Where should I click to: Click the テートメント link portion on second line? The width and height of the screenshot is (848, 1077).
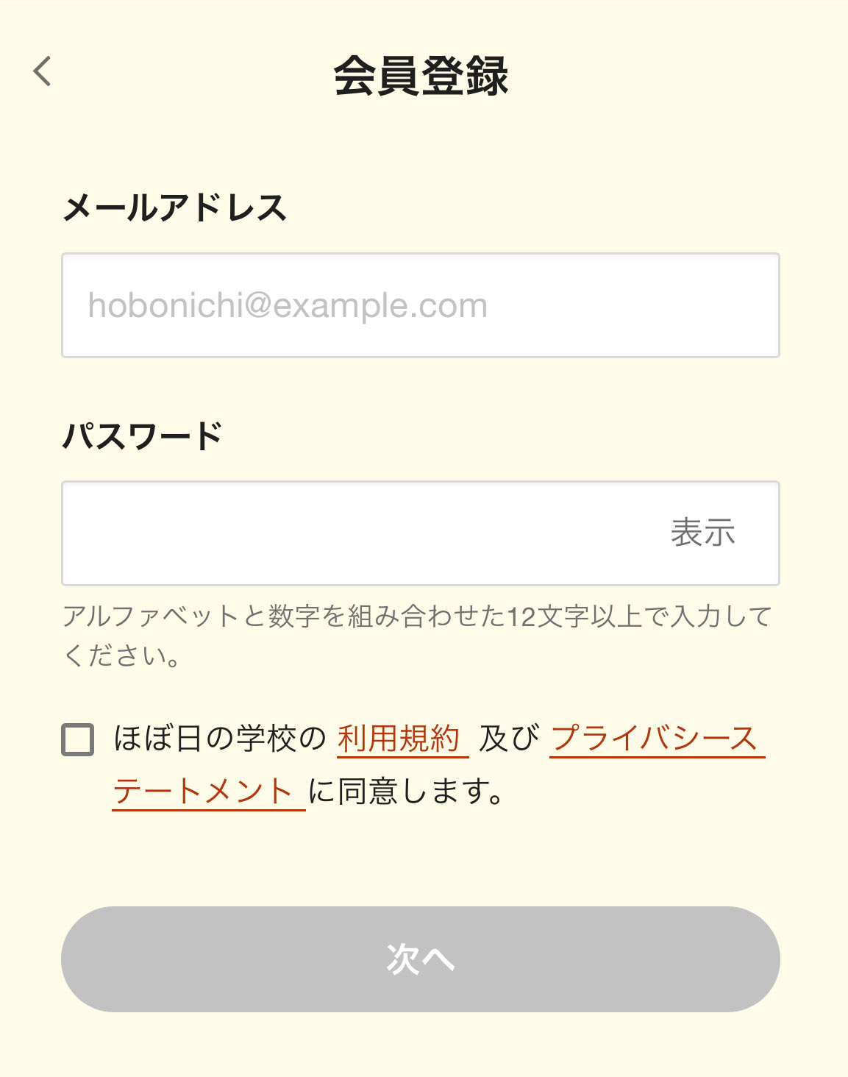[204, 792]
